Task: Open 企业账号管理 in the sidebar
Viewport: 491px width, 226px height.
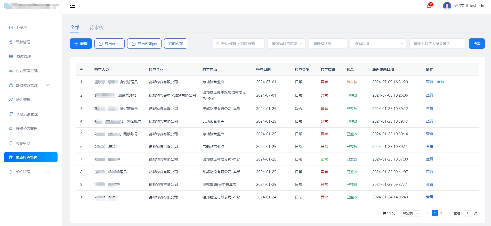Action: [27, 71]
